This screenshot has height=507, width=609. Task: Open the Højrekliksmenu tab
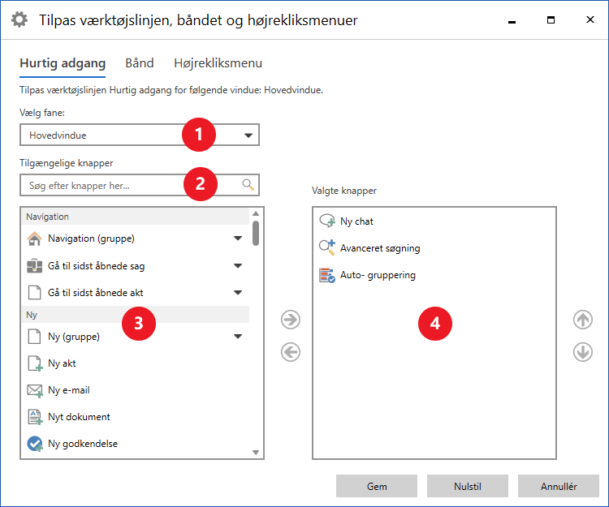pyautogui.click(x=218, y=62)
